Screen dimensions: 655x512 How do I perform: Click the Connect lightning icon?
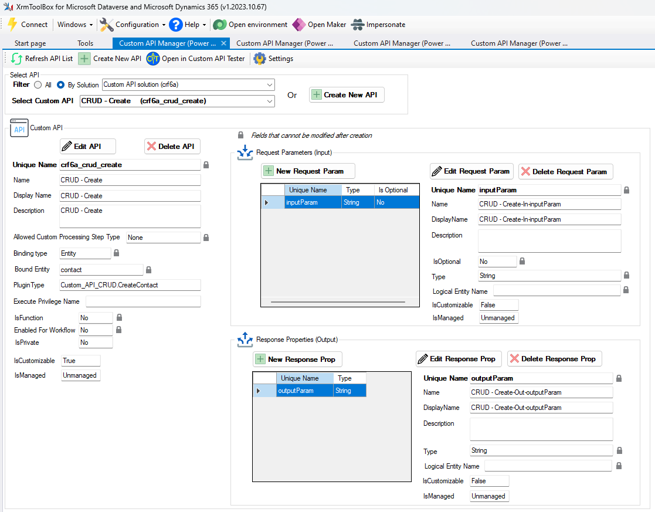(12, 24)
